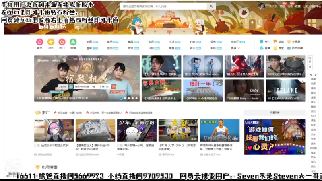Open the 小黑屋 icon
Screen dimensions: 322x181
pyautogui.click(x=289, y=42)
